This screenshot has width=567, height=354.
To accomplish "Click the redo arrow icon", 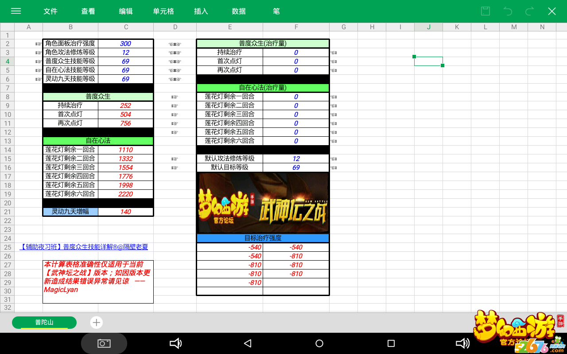I will [529, 11].
